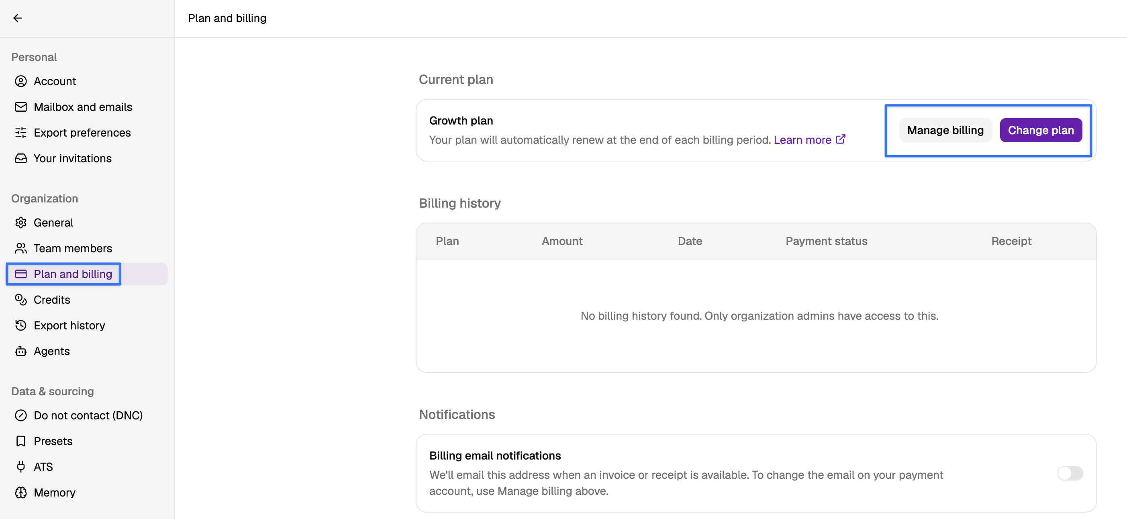1127x519 pixels.
Task: Open Account settings
Action: click(87, 81)
